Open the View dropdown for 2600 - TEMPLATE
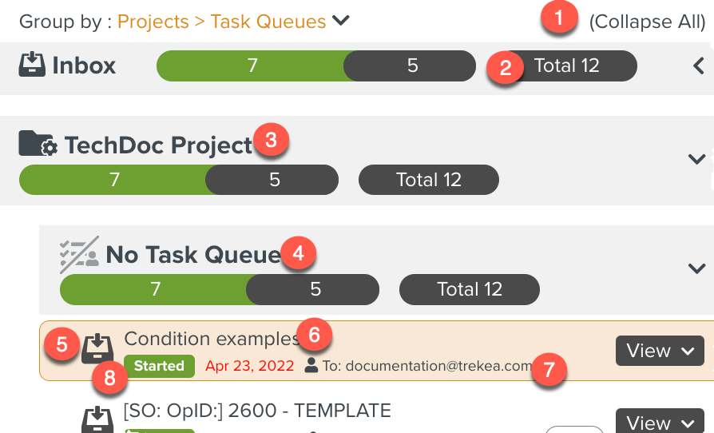Screen dimensions: 714x433 point(660,421)
